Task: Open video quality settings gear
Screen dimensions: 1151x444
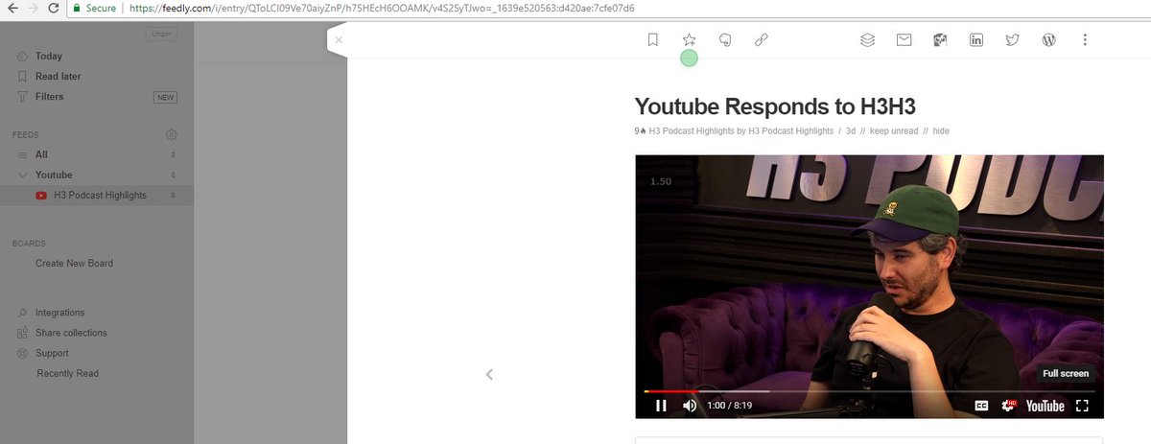Action: [x=1009, y=406]
